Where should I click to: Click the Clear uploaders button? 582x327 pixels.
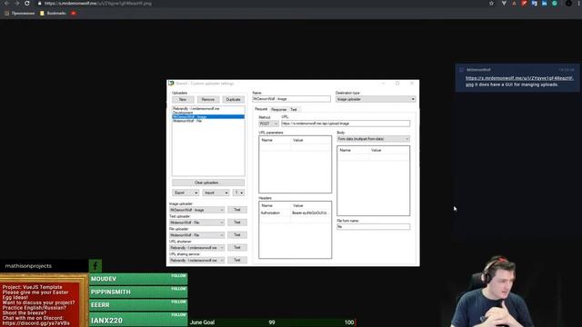[208, 183]
